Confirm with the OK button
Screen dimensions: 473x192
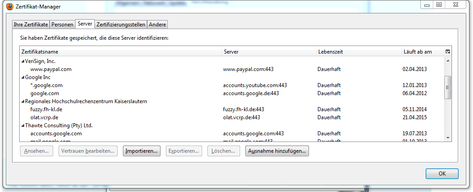[x=442, y=174]
